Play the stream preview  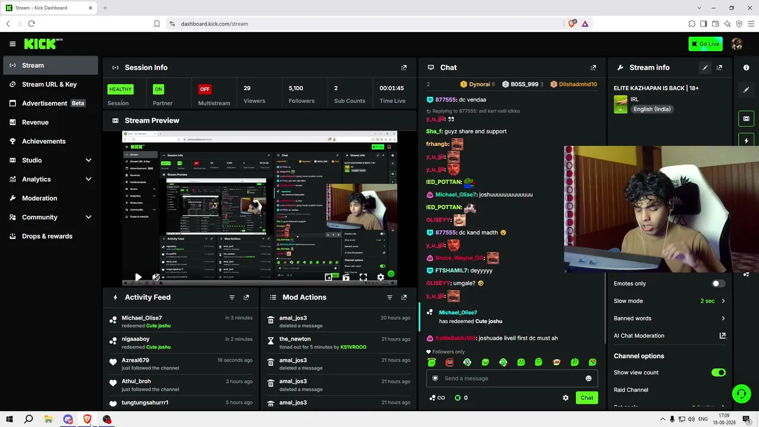(x=138, y=277)
